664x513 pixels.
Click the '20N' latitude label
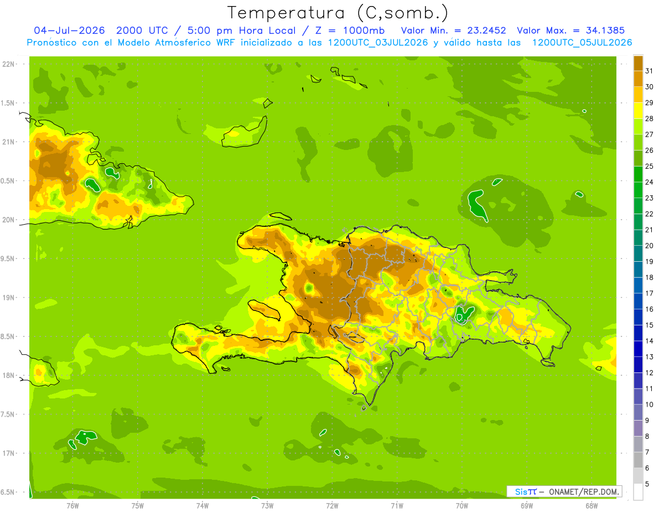8,220
